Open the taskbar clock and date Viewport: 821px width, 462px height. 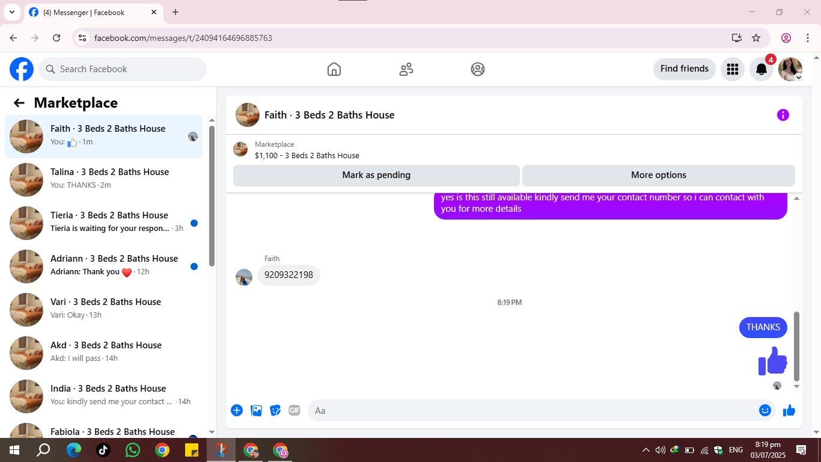pyautogui.click(x=768, y=450)
